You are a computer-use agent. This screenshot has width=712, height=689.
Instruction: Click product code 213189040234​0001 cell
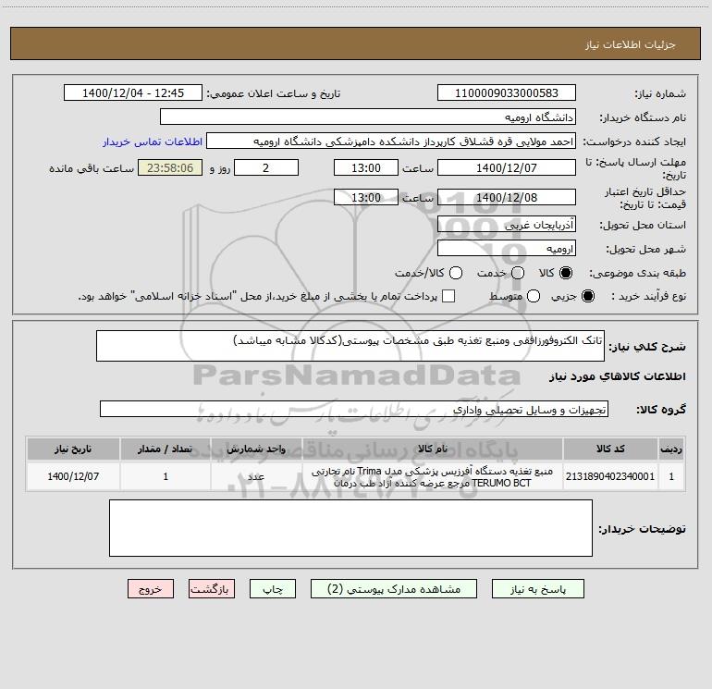(x=610, y=476)
